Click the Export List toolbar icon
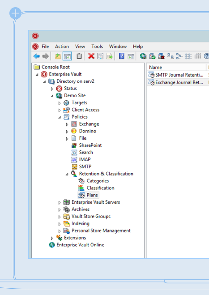 pyautogui.click(x=110, y=56)
